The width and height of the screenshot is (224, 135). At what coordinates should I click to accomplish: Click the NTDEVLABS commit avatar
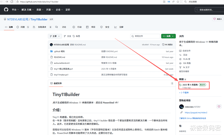click(51, 45)
